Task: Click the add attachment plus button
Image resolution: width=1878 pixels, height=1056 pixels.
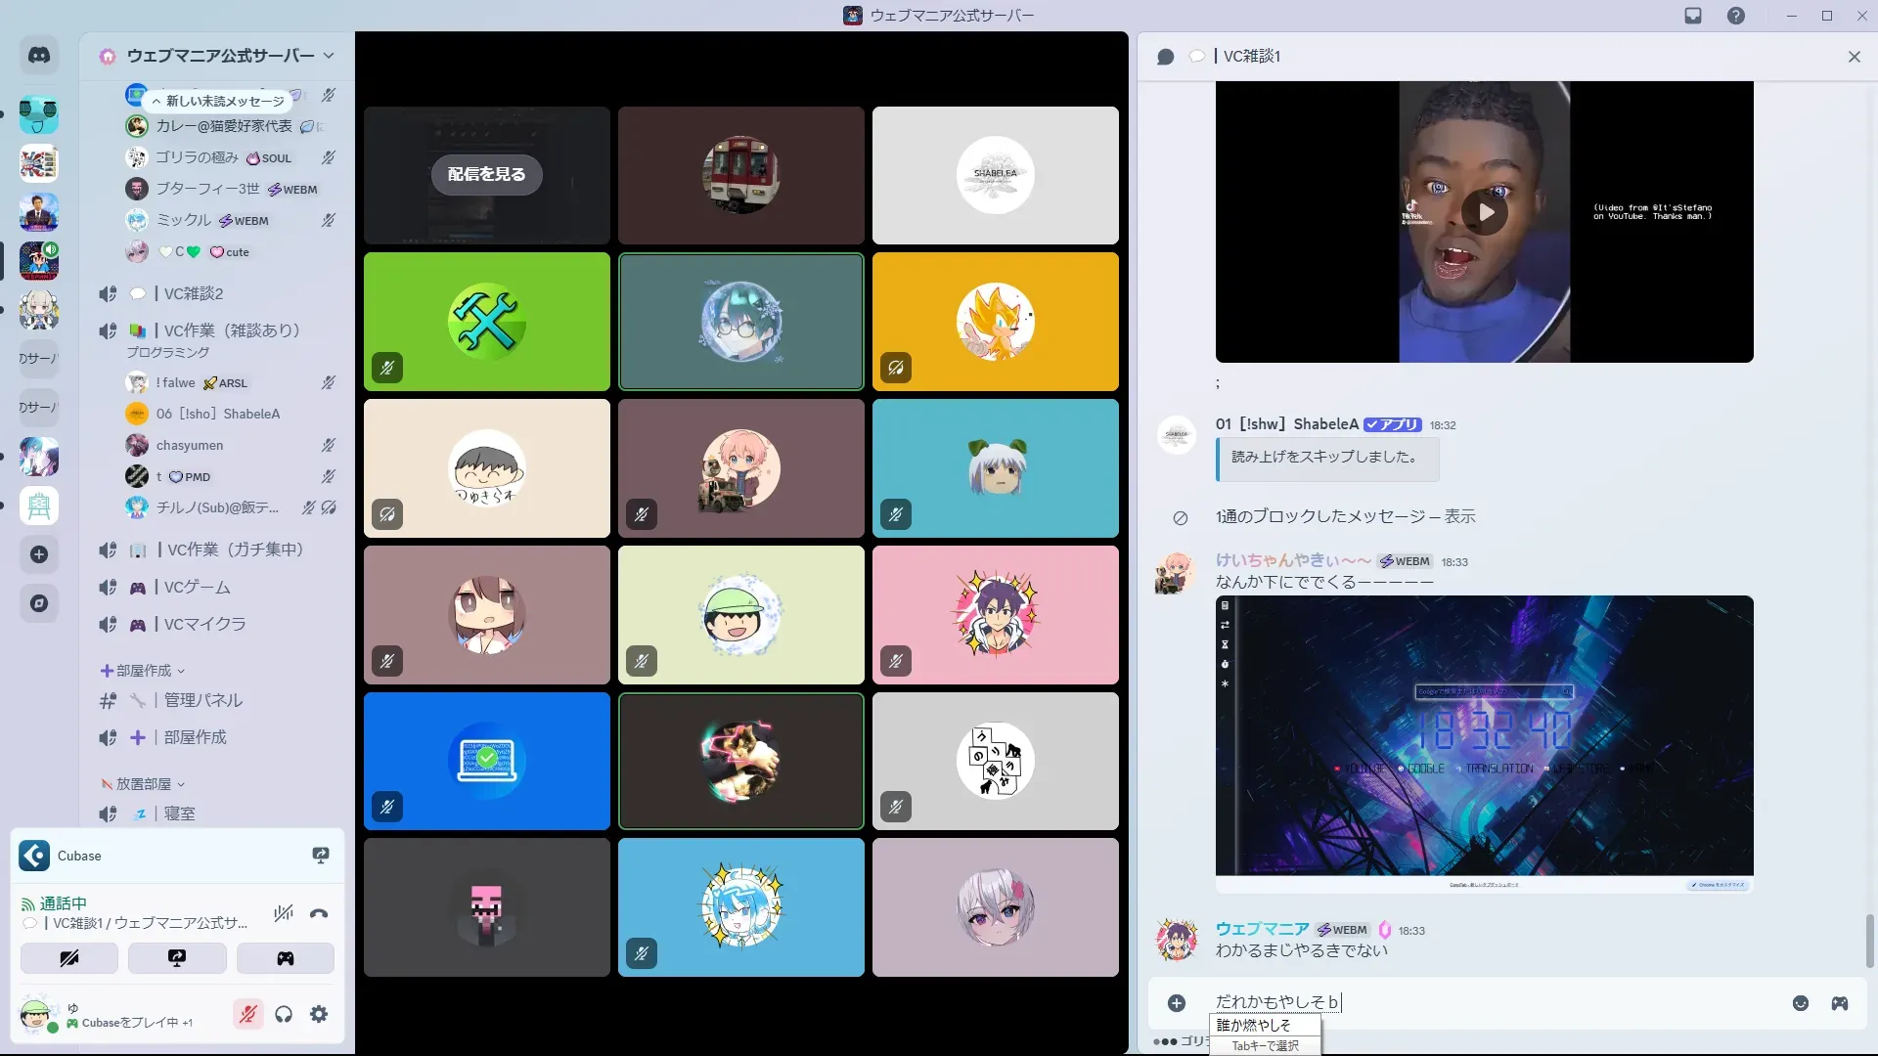Action: click(x=1177, y=1003)
